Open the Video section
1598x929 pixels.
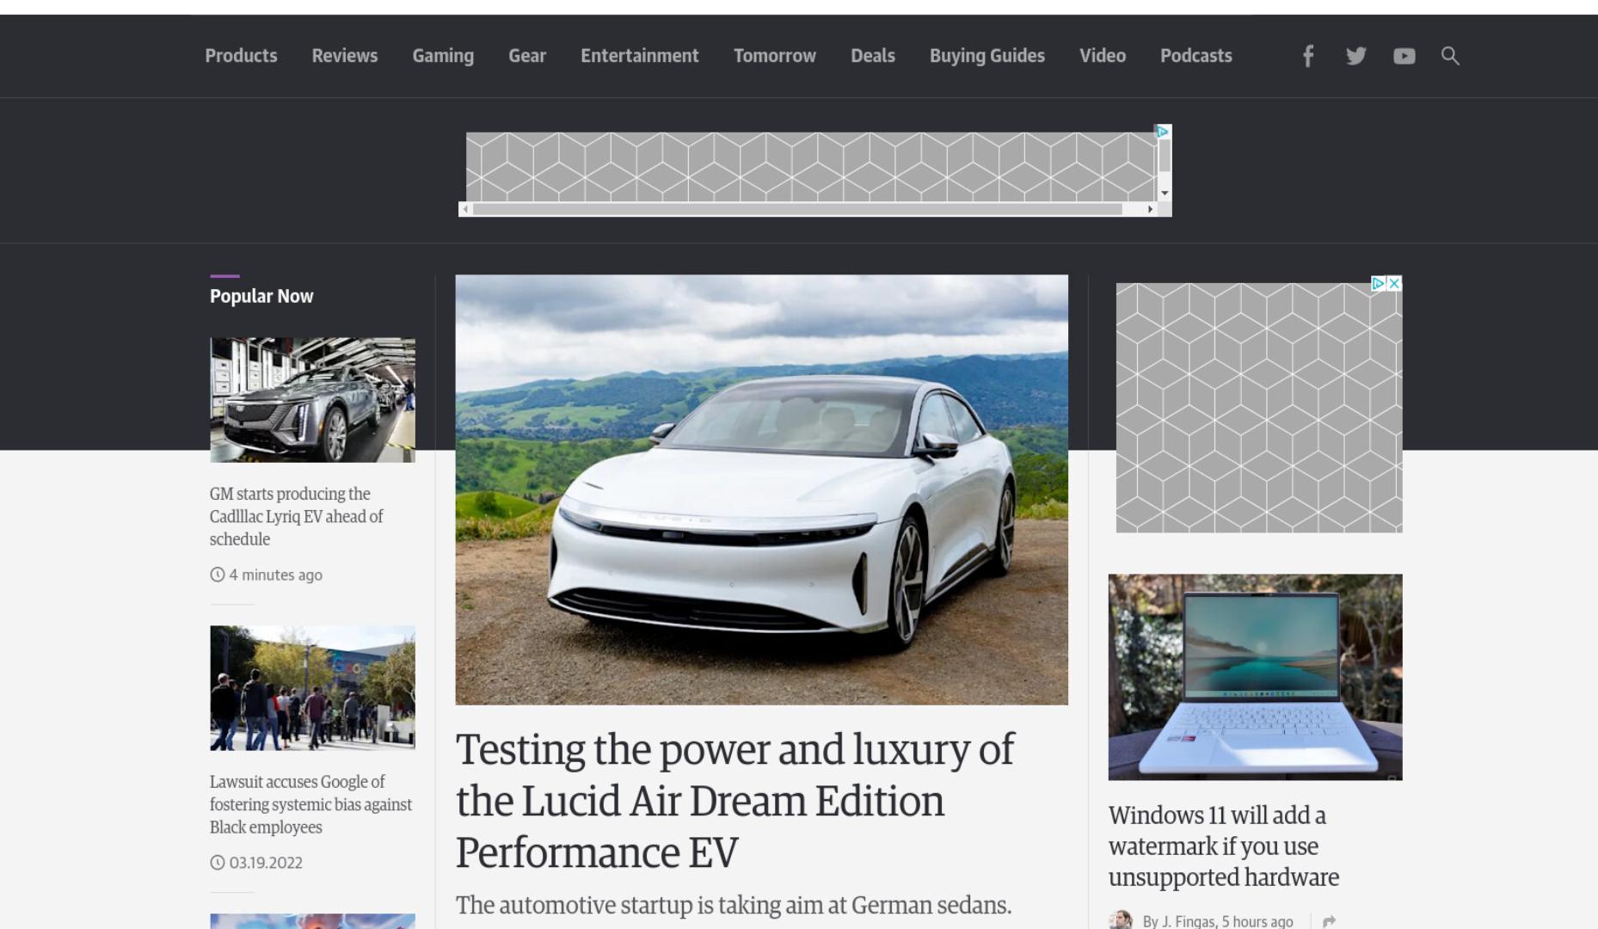click(x=1103, y=56)
